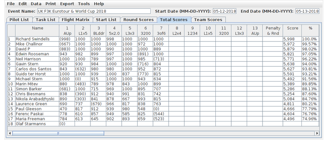
Task: Click the End Date input field
Action: [307, 11]
